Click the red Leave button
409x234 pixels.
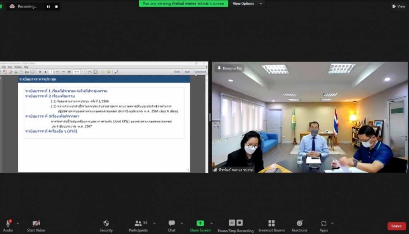[x=396, y=226]
